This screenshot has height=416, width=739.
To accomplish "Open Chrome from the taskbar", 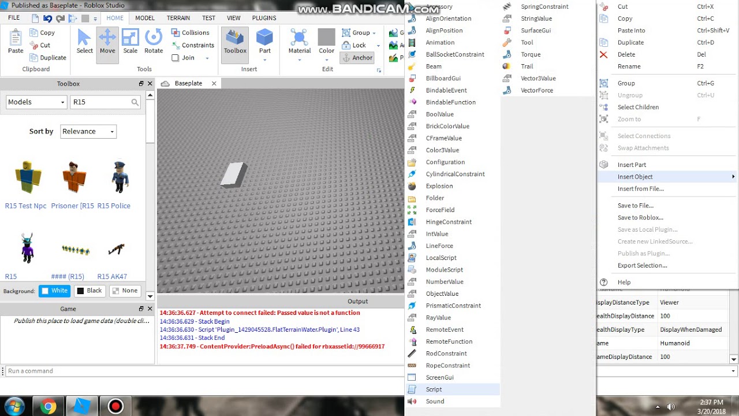I will pyautogui.click(x=49, y=406).
